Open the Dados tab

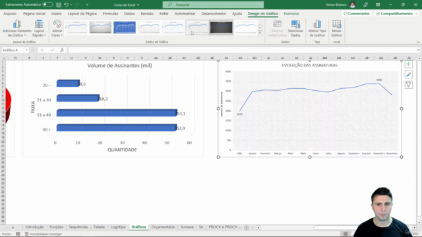coord(129,14)
